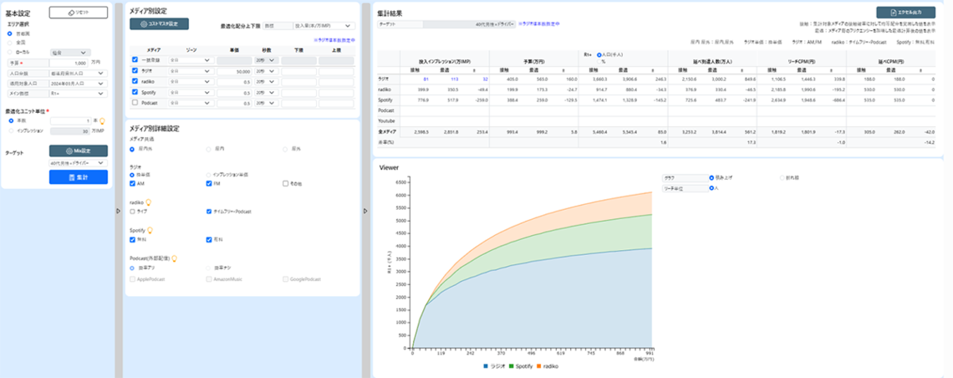
Task: Select the 折れ線 graph type option
Action: (x=782, y=178)
